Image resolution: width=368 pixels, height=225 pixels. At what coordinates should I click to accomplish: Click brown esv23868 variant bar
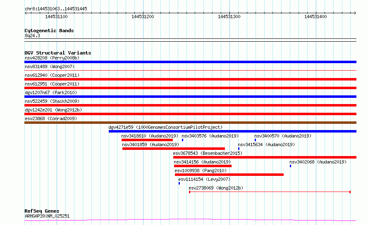pos(190,123)
